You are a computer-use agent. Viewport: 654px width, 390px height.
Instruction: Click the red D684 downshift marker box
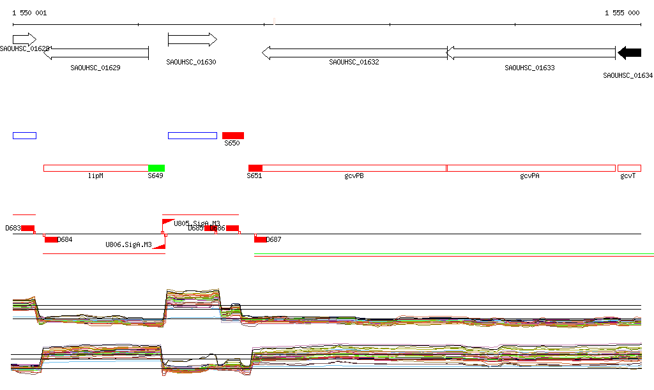pyautogui.click(x=51, y=239)
